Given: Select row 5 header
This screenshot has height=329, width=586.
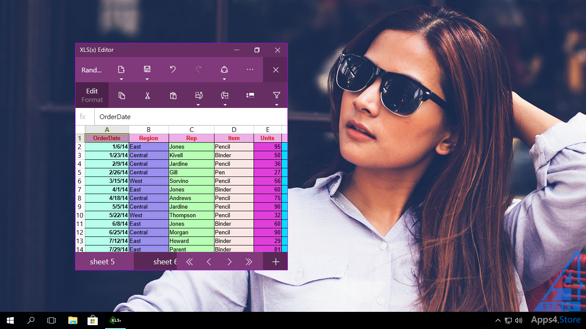Looking at the screenshot, I should tap(80, 172).
